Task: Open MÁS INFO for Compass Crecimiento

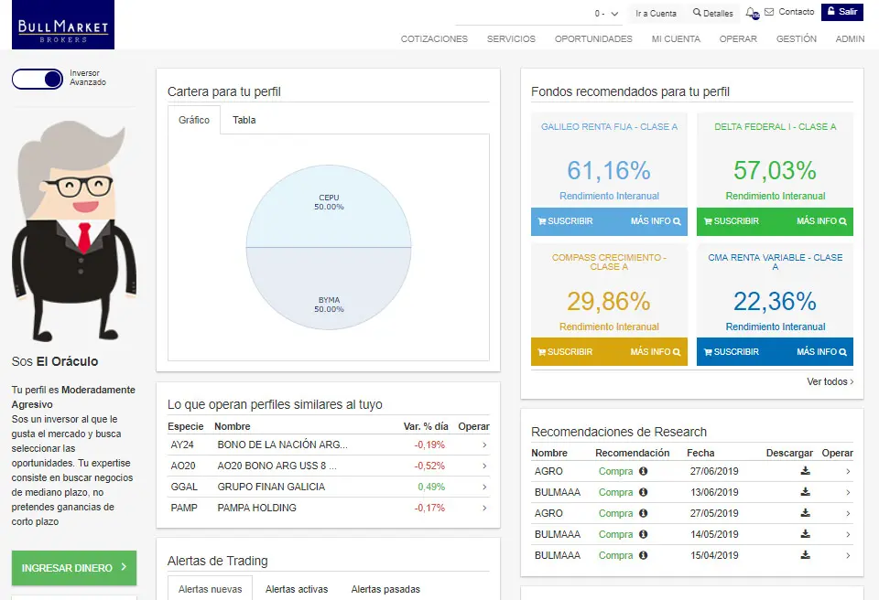Action: pyautogui.click(x=656, y=352)
